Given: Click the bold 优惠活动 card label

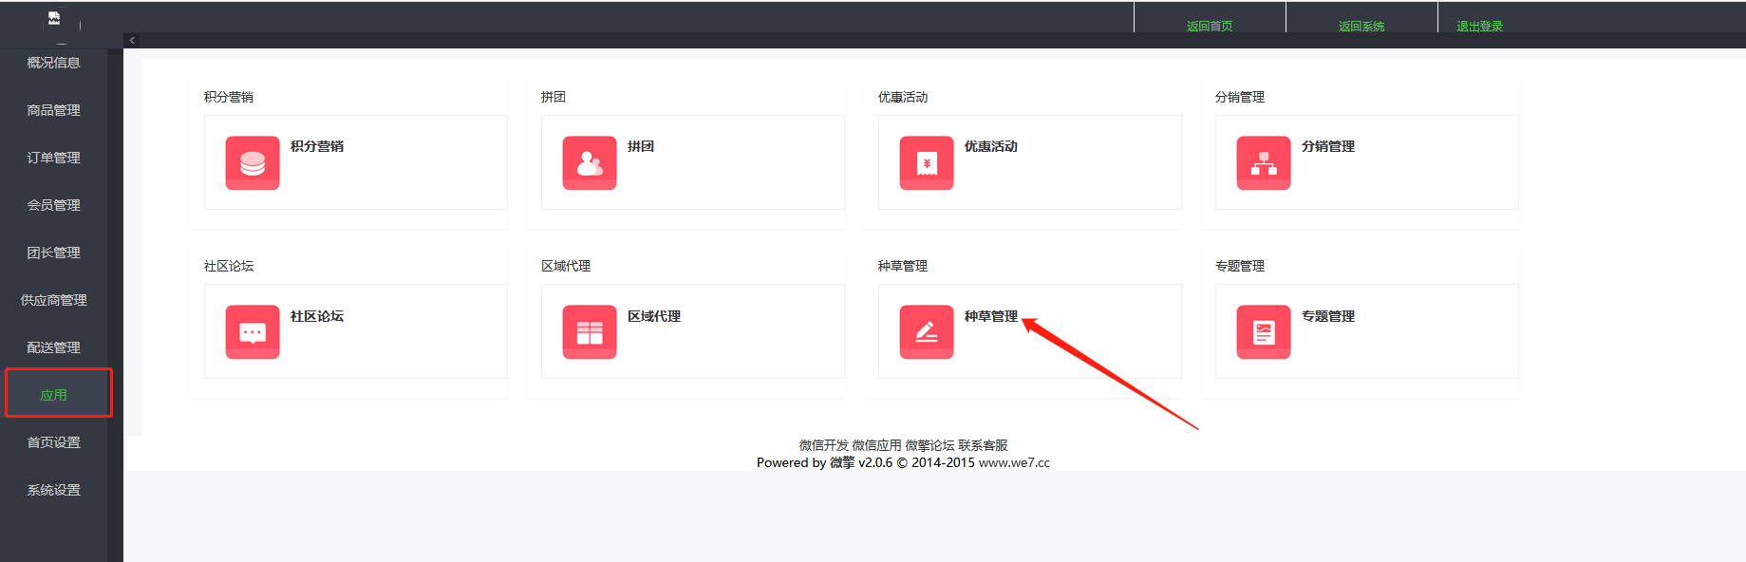Looking at the screenshot, I should tap(991, 146).
